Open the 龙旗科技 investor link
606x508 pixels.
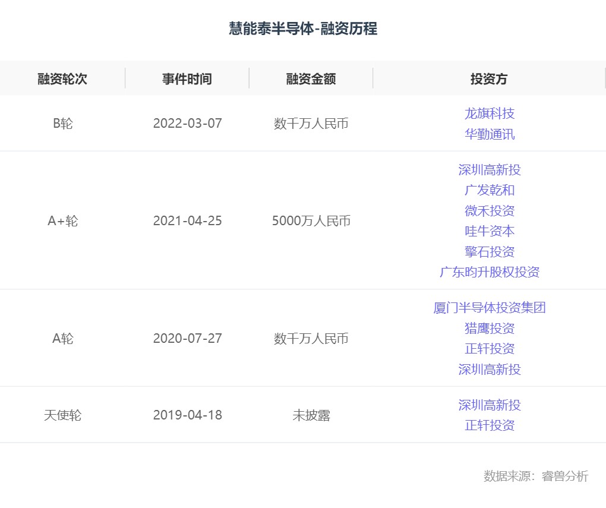click(490, 113)
